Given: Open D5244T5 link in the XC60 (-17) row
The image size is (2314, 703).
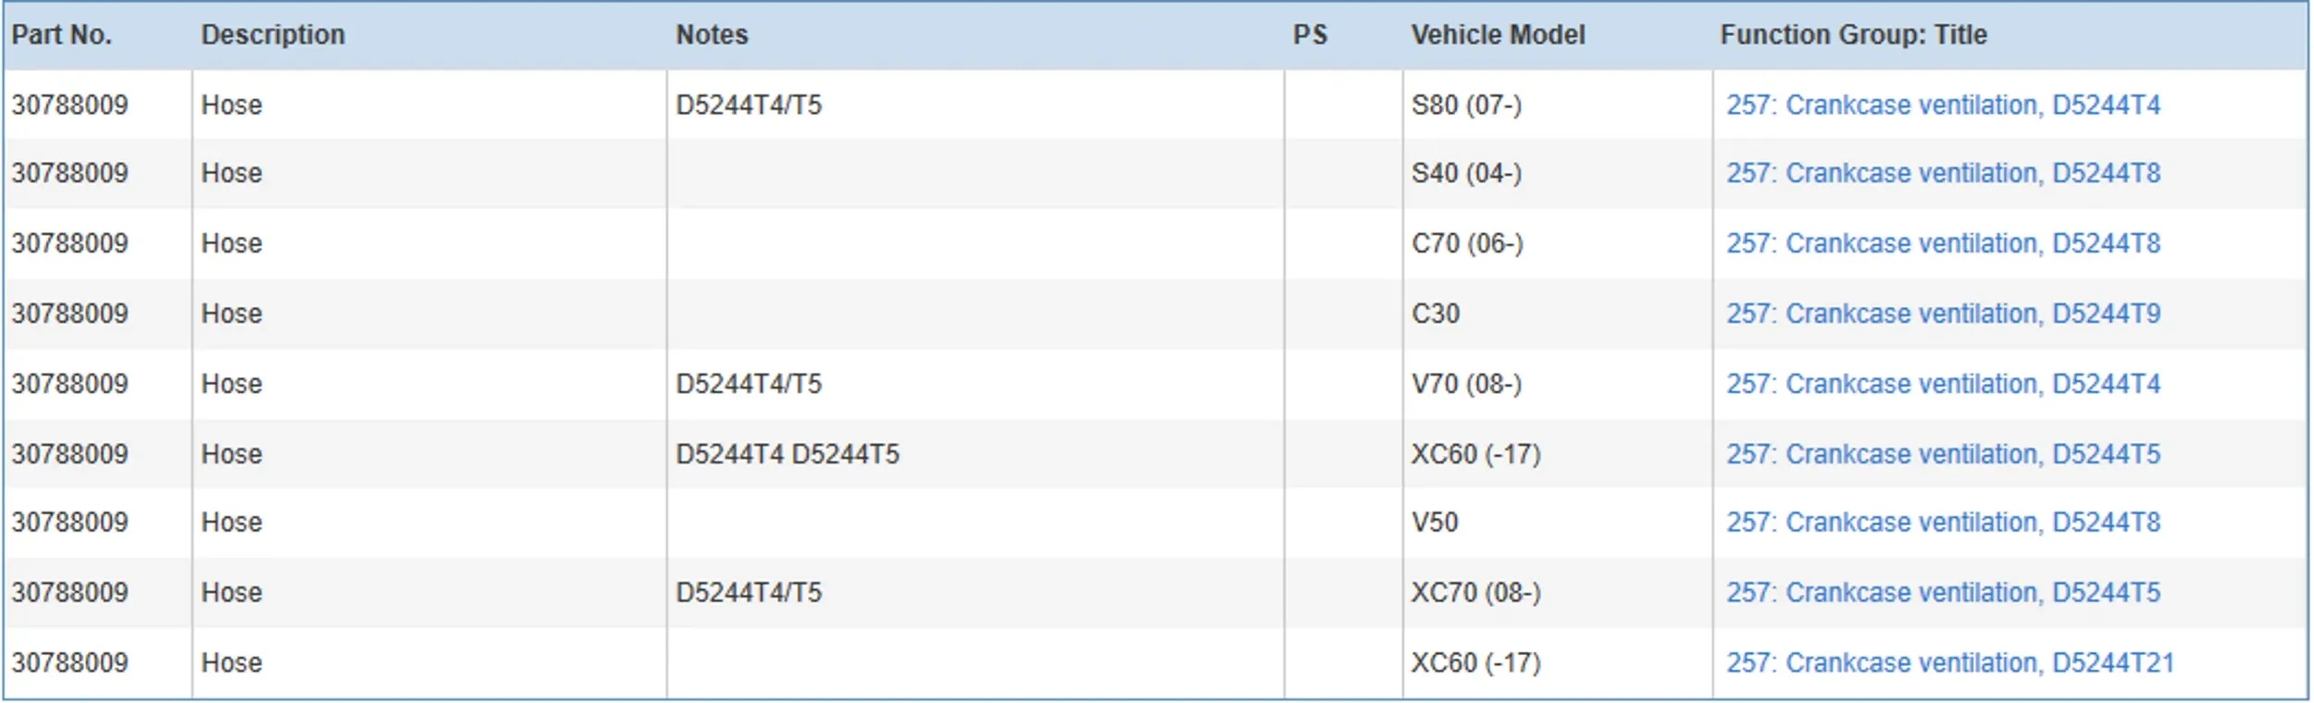Looking at the screenshot, I should pos(1942,454).
